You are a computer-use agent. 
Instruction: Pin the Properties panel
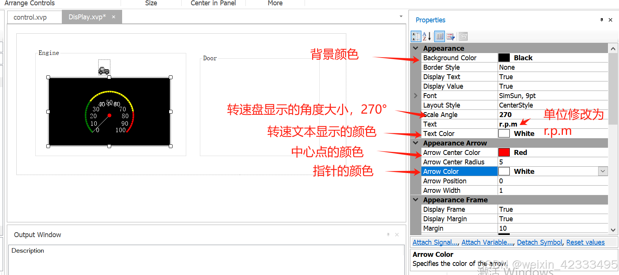(x=602, y=20)
